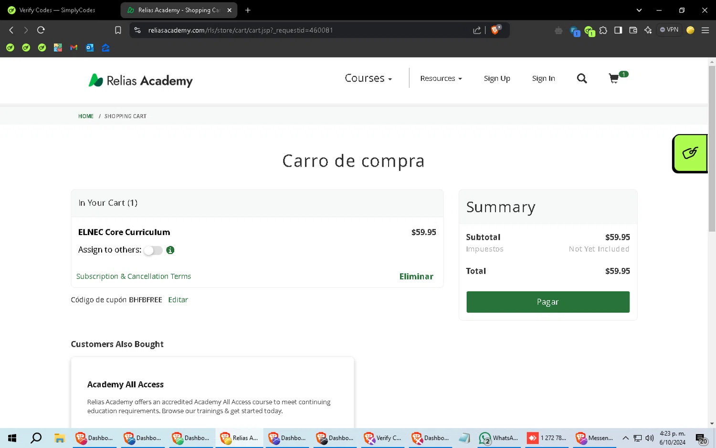The image size is (716, 448).
Task: Click the Academy All Access card title
Action: [x=126, y=384]
